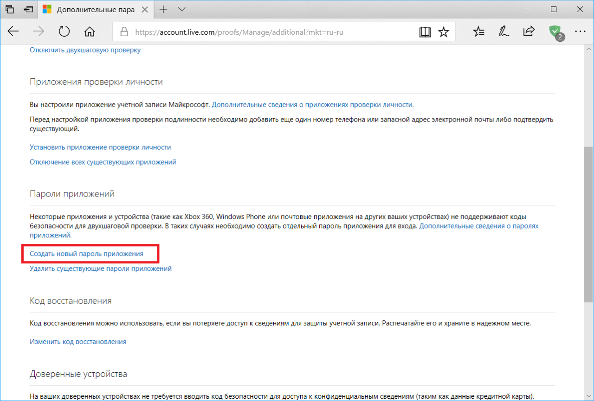
Task: Open the Add notes pen icon
Action: coord(504,32)
